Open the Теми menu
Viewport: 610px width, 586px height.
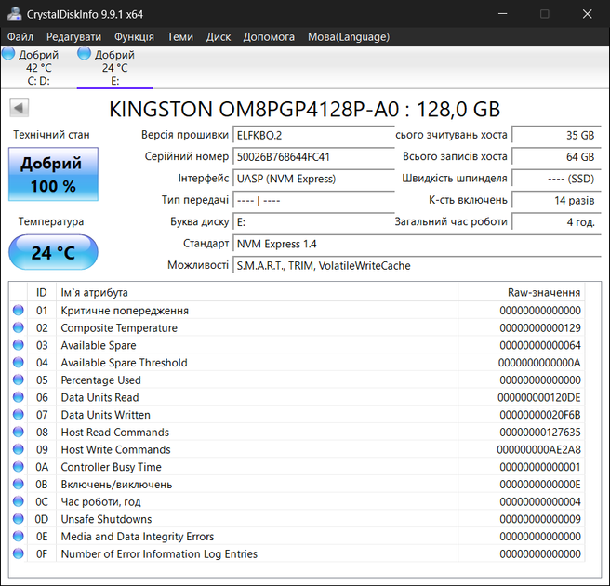(x=180, y=37)
